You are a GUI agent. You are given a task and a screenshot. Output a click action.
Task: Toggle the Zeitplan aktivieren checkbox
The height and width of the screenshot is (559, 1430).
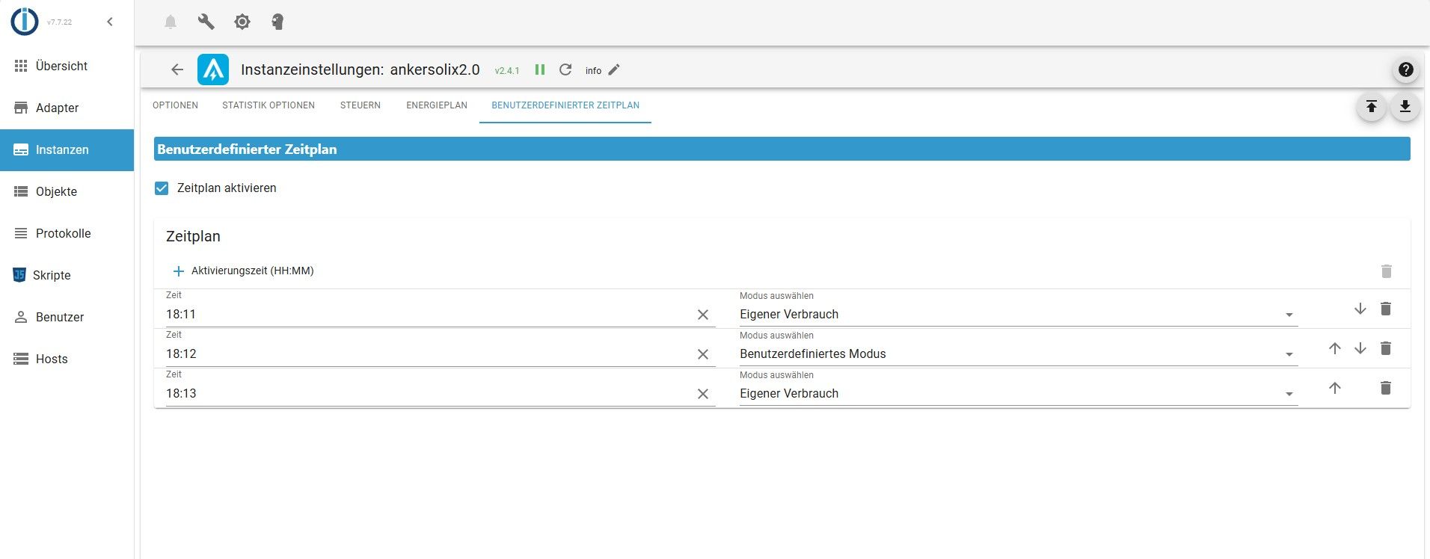coord(162,188)
